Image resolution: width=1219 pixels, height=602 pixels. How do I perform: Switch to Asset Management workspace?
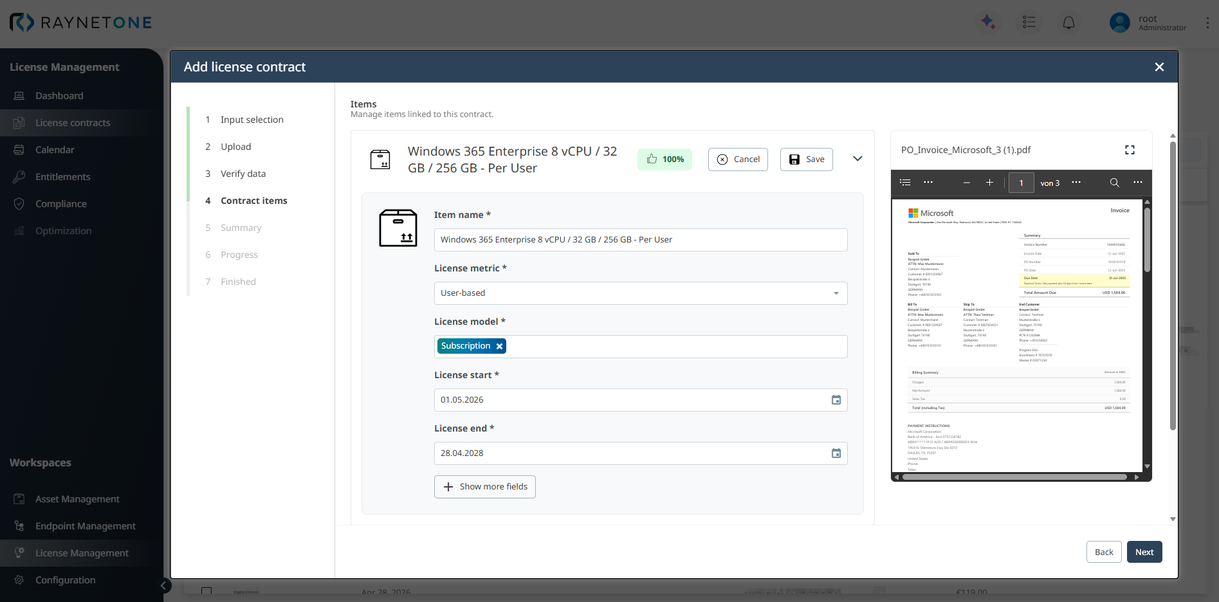pyautogui.click(x=82, y=499)
